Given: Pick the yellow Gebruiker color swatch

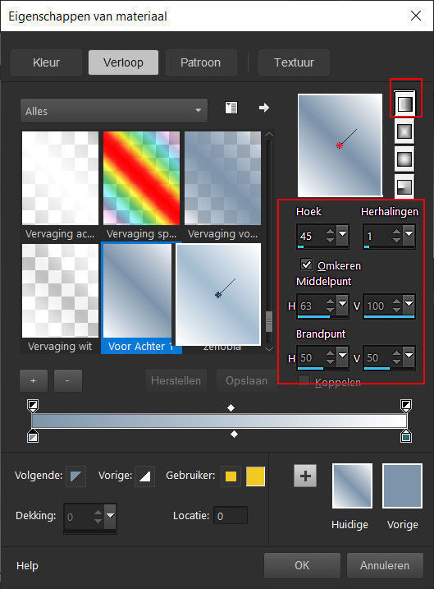Looking at the screenshot, I should pos(255,476).
